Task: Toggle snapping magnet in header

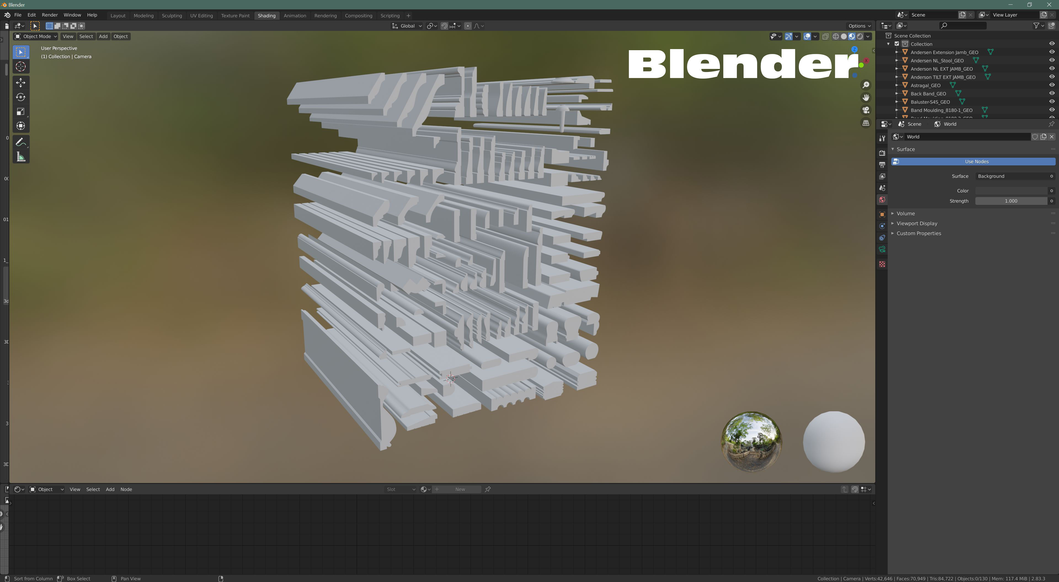Action: pyautogui.click(x=444, y=26)
